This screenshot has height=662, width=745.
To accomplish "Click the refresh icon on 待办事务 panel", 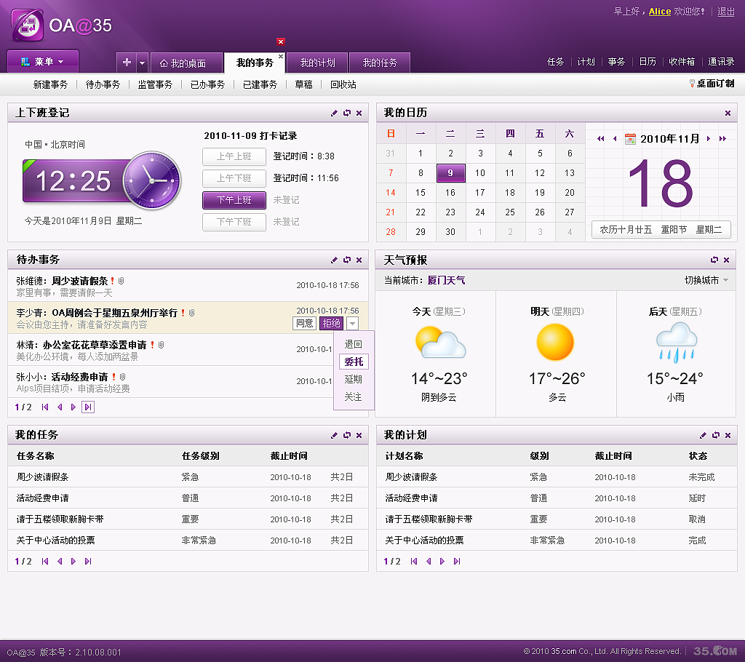I will click(x=346, y=260).
